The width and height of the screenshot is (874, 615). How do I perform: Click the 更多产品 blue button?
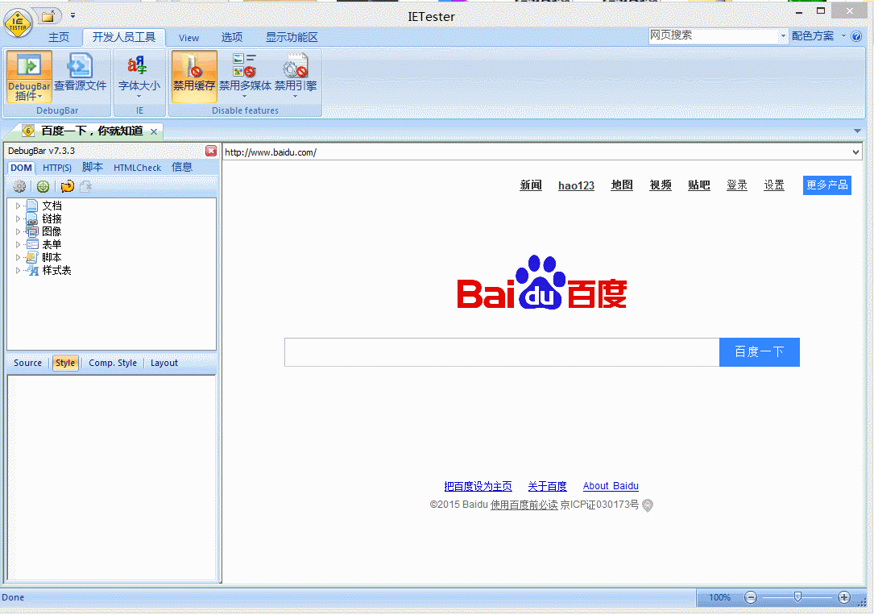point(827,185)
